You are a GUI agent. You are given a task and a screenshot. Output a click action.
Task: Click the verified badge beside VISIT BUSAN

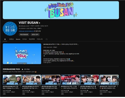pyautogui.click(x=39, y=23)
